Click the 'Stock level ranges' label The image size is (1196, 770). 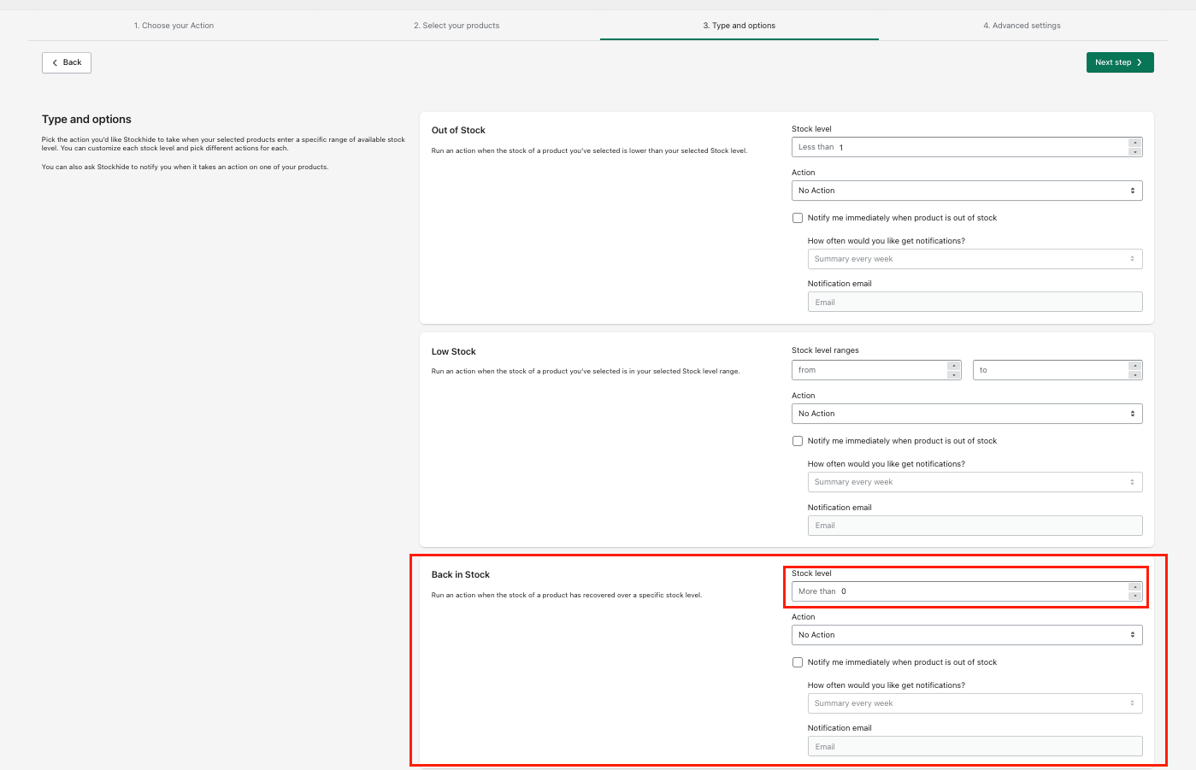click(825, 350)
